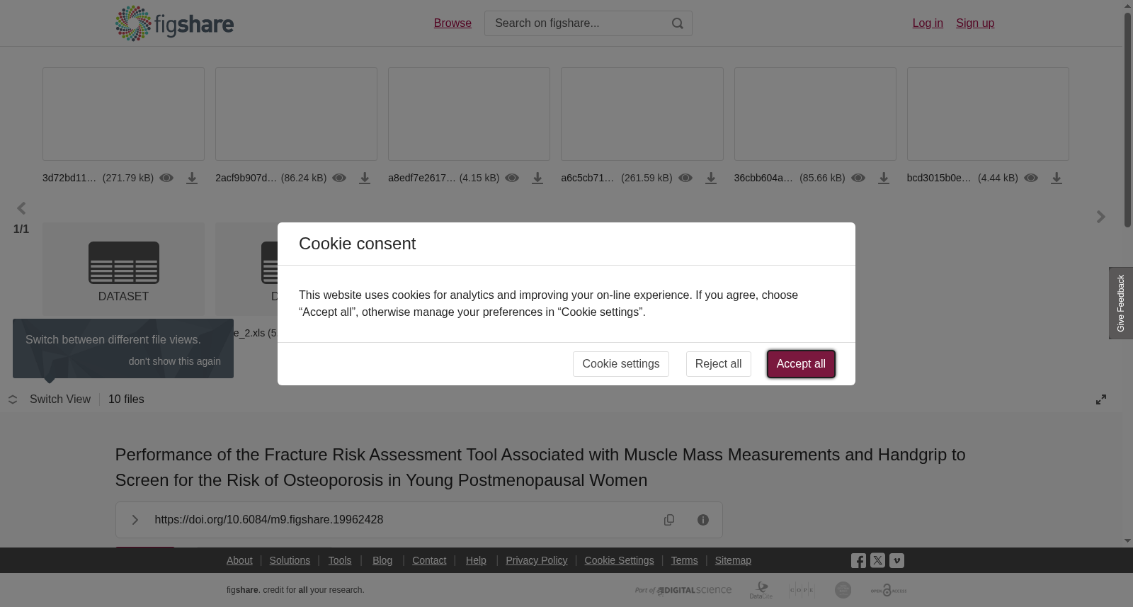The image size is (1133, 607).
Task: Open DOI info icon
Action: pyautogui.click(x=703, y=520)
